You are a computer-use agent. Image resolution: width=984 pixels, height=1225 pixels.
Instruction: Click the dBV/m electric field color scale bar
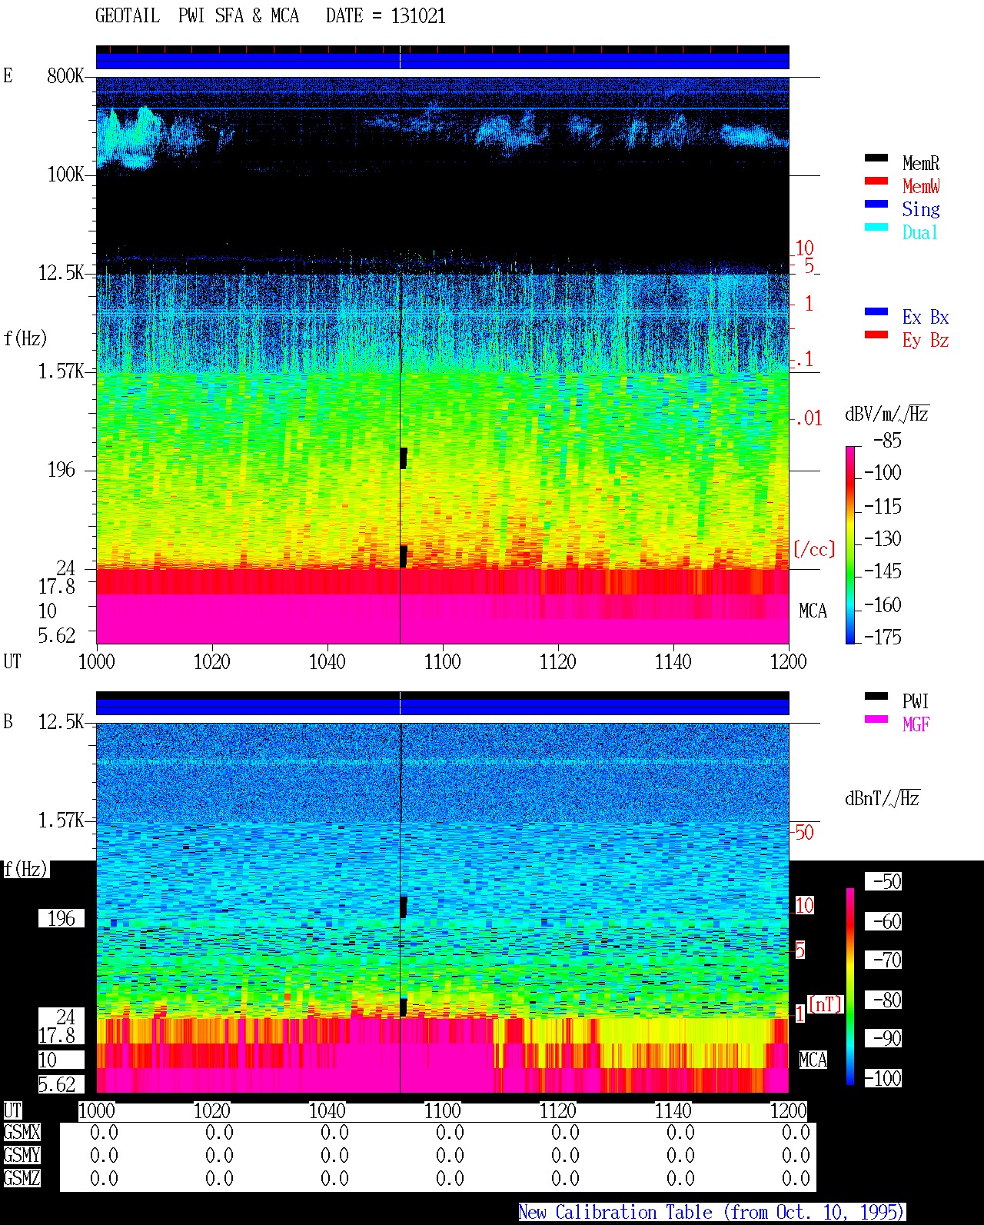pyautogui.click(x=849, y=544)
